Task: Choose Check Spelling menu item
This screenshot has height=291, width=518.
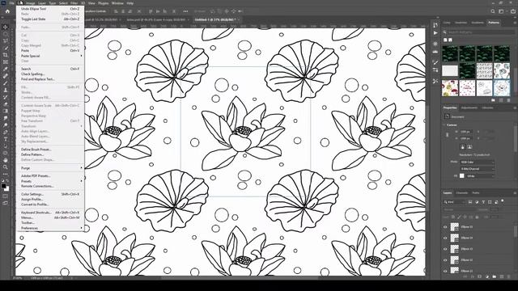Action: point(50,74)
